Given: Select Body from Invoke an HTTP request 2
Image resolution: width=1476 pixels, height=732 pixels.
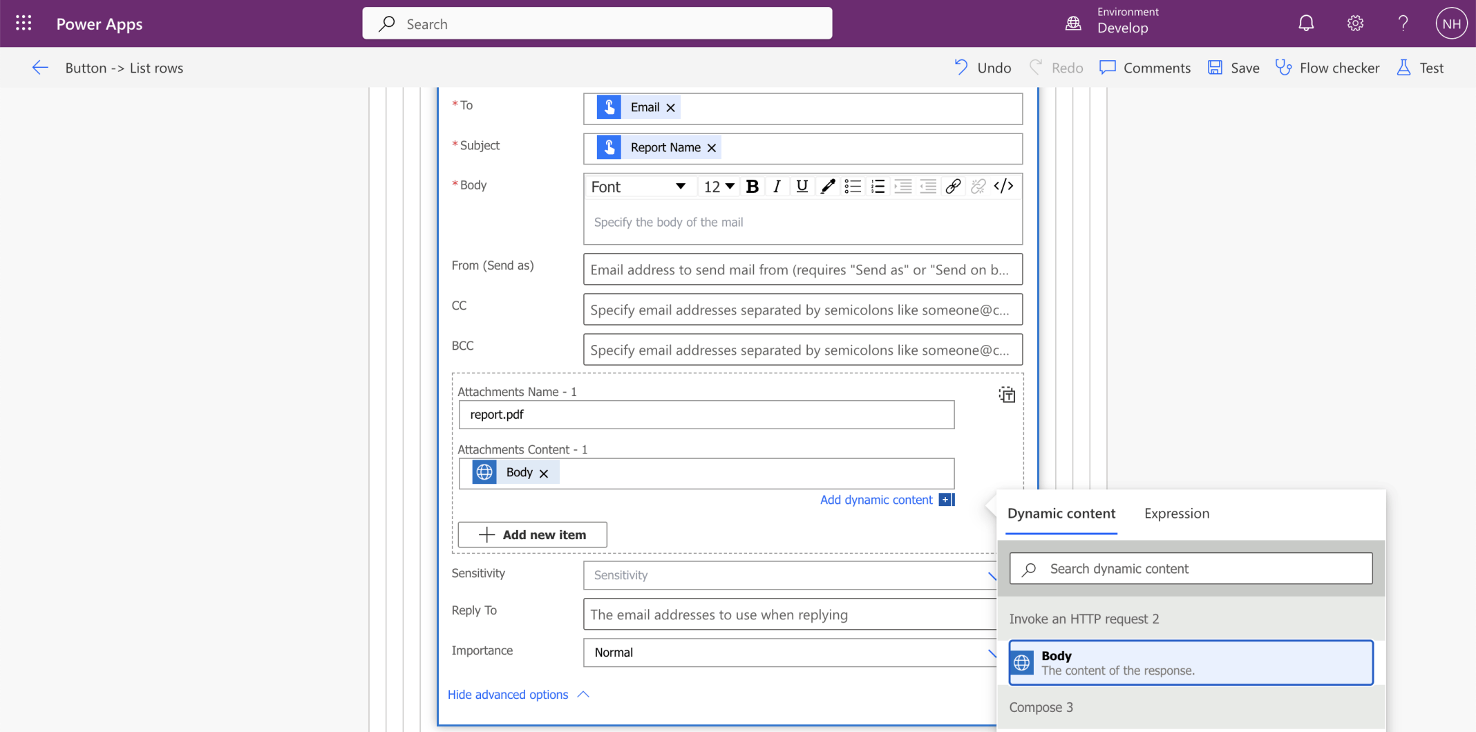Looking at the screenshot, I should [x=1191, y=662].
